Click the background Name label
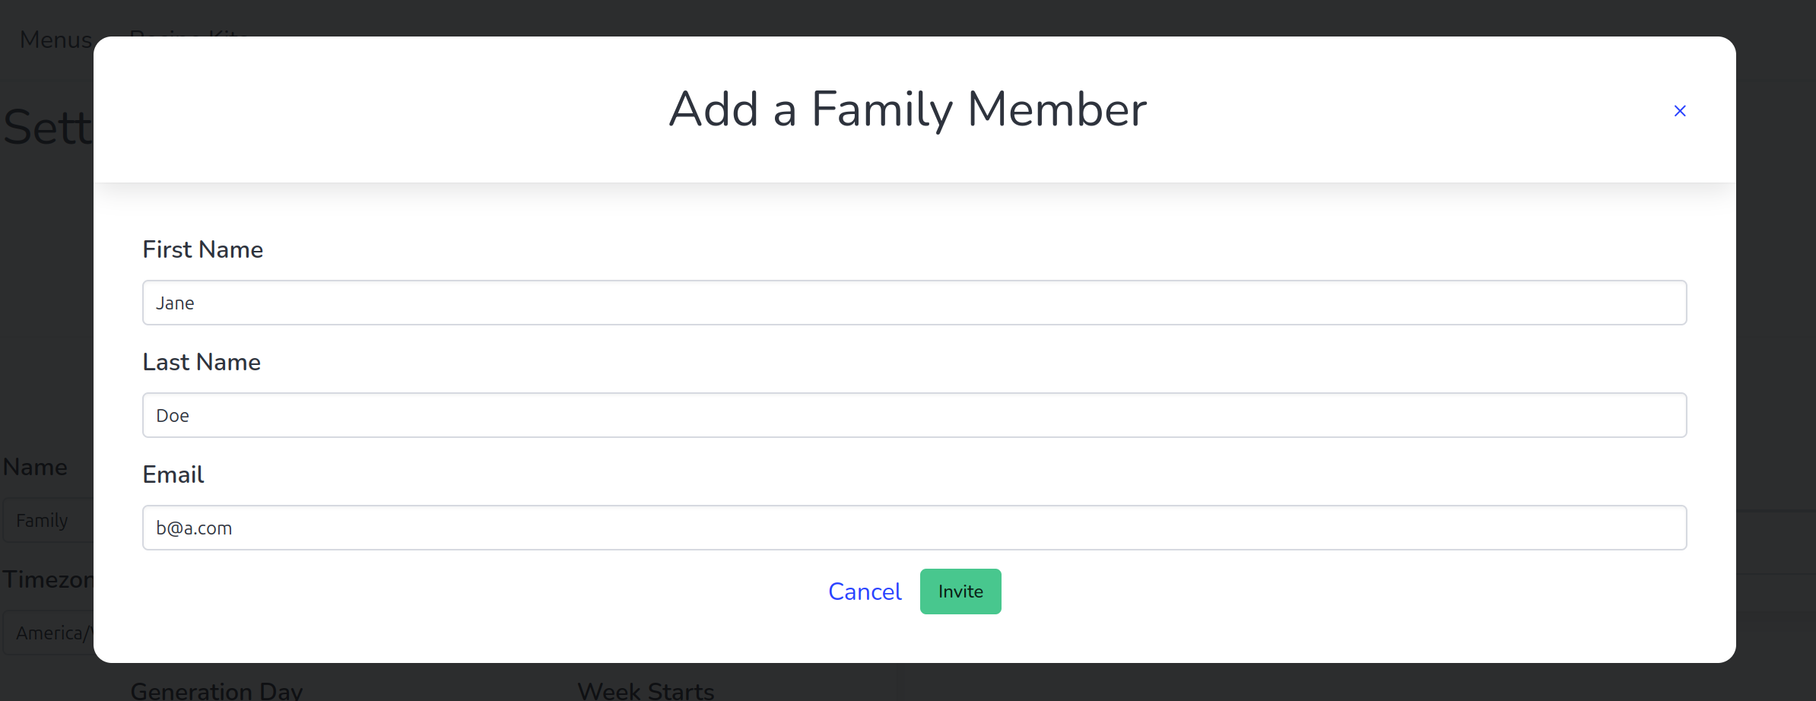Screen dimensions: 1816x701 pos(35,467)
